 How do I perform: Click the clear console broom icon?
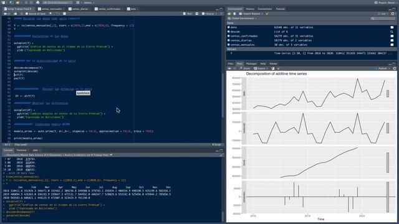pyautogui.click(x=221, y=155)
